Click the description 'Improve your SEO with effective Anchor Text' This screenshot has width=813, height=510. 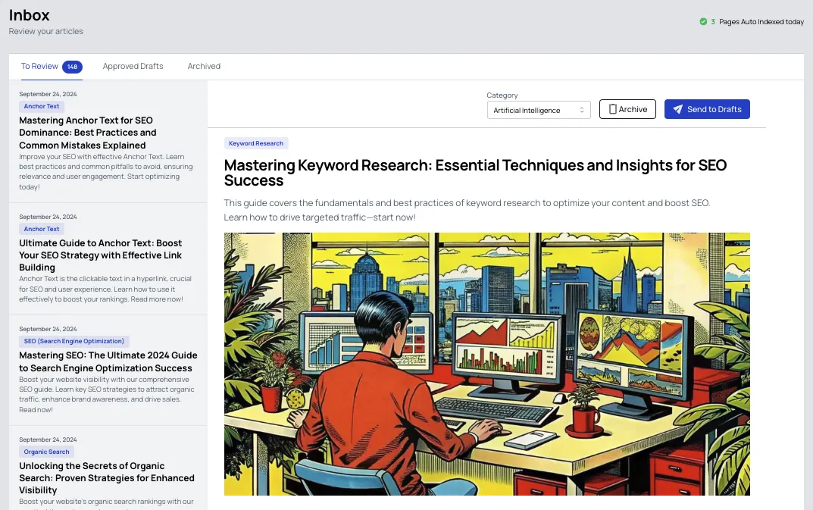106,172
